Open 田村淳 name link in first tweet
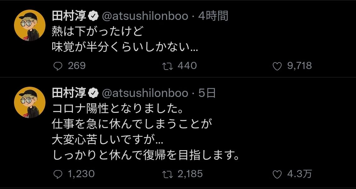The height and width of the screenshot is (189, 356). coord(69,16)
